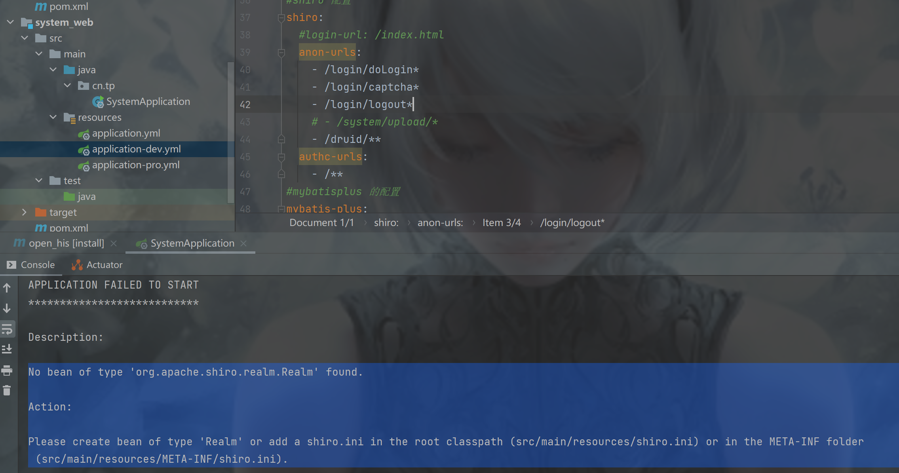Collapse the resources folder
Image resolution: width=899 pixels, height=473 pixels.
53,117
